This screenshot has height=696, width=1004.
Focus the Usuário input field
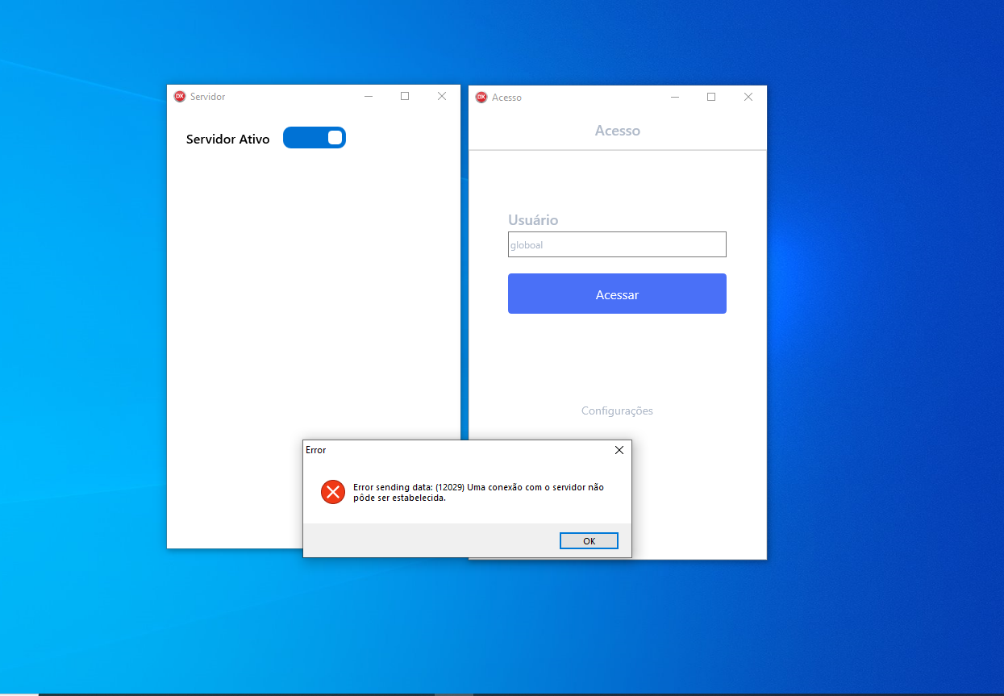[x=617, y=244]
